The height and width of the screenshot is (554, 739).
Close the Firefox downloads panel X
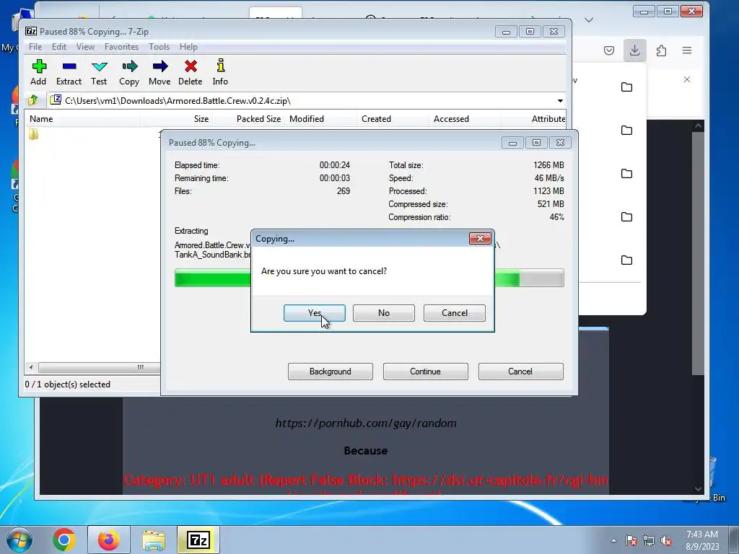(687, 79)
